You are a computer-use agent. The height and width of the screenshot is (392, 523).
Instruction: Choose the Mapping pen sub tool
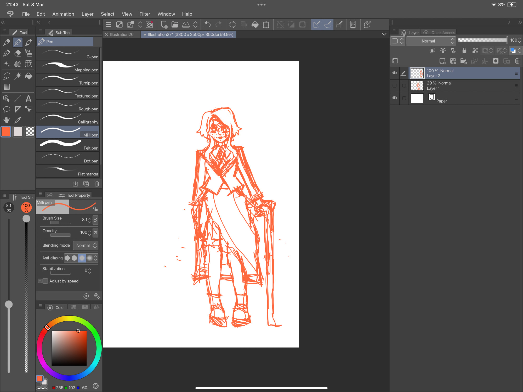[68, 67]
